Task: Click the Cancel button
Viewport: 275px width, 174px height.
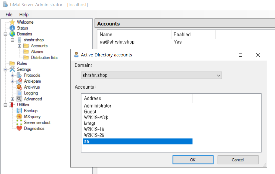Action: tap(238, 160)
